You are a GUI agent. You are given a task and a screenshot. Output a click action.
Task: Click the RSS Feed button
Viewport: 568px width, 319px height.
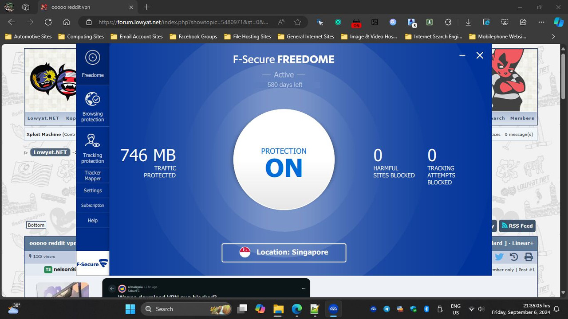click(517, 226)
